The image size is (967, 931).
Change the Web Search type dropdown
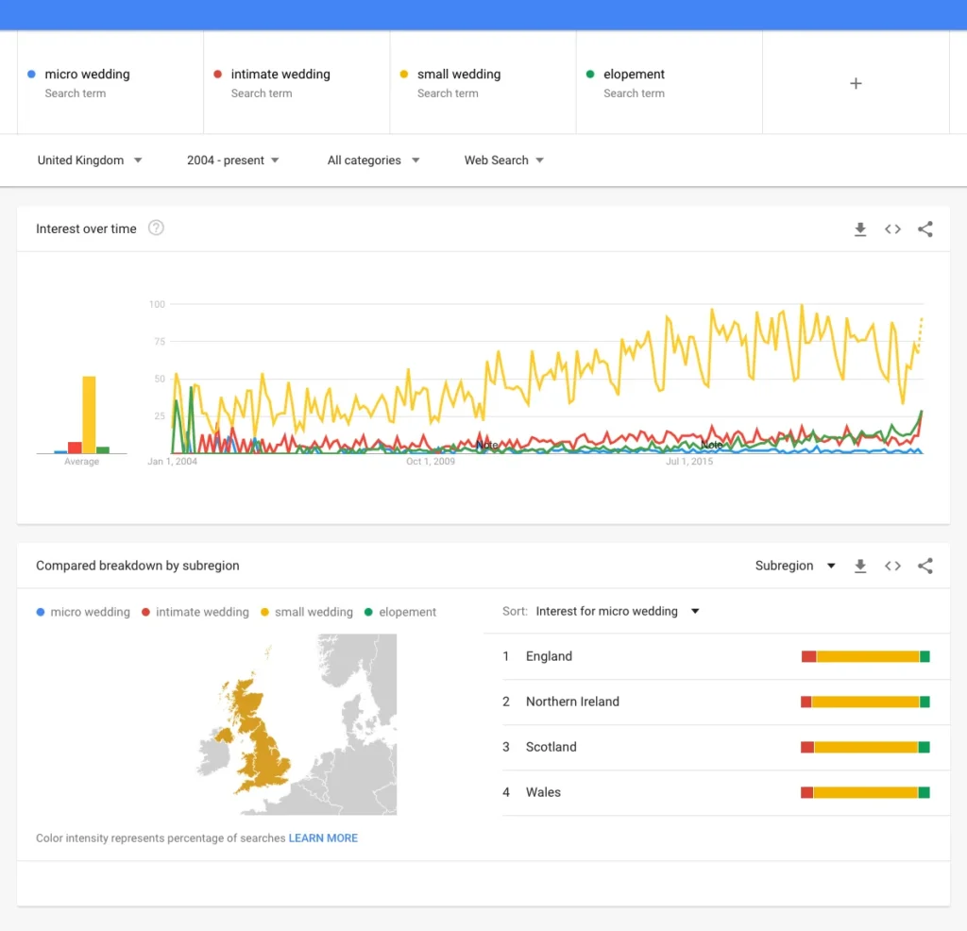[x=503, y=161]
